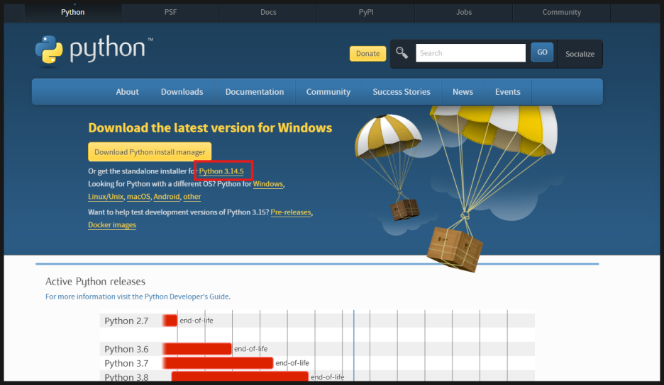Follow the Android link
664x385 pixels.
coord(167,197)
